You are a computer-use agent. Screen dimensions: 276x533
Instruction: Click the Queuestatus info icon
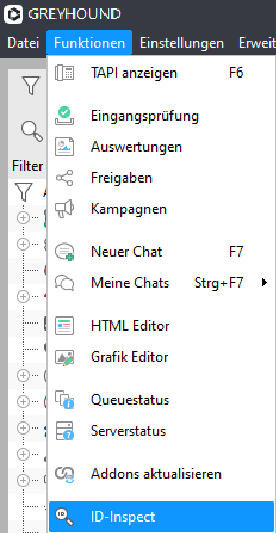pyautogui.click(x=64, y=400)
